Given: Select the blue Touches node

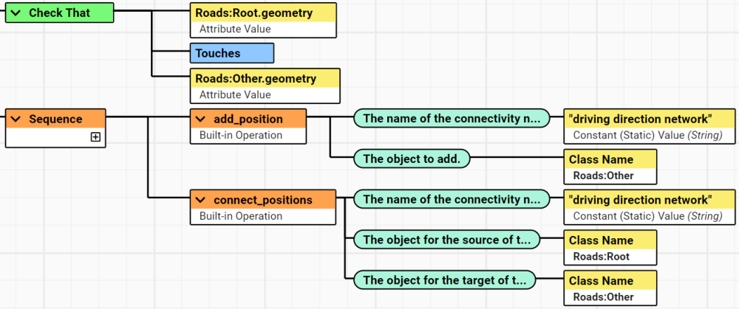Looking at the screenshot, I should tap(231, 53).
